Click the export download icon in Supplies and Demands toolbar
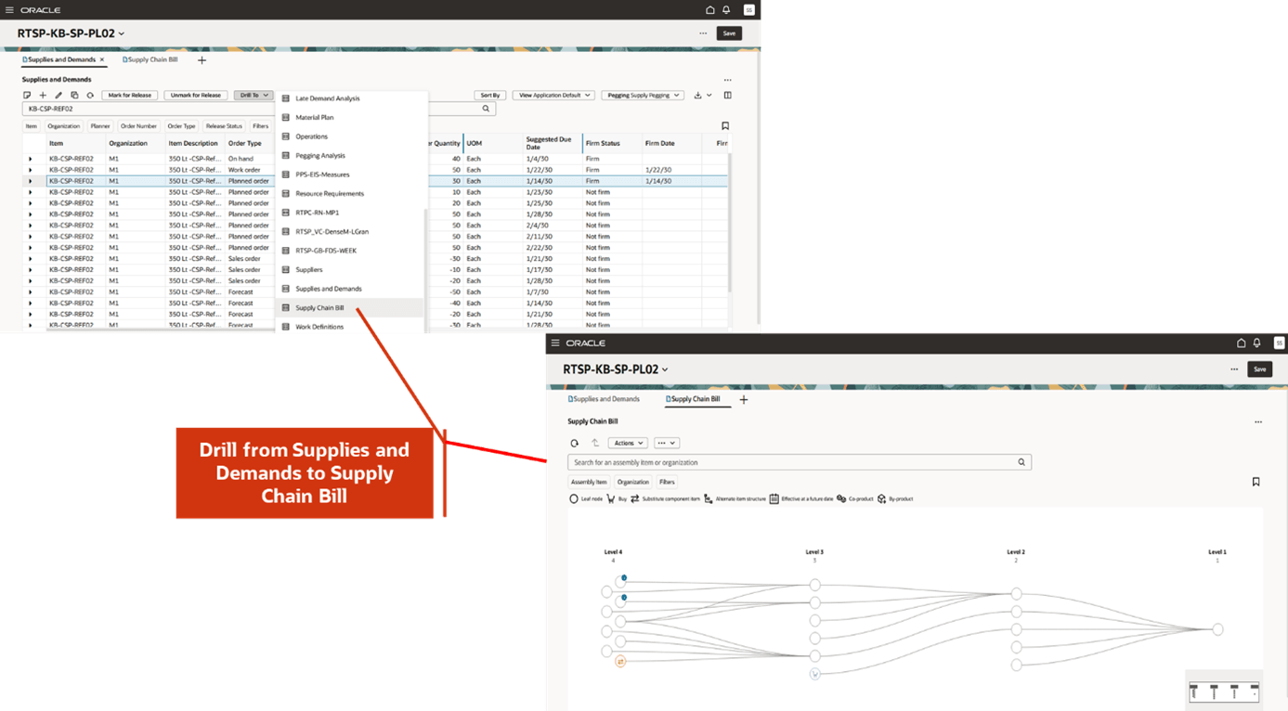 [x=697, y=95]
